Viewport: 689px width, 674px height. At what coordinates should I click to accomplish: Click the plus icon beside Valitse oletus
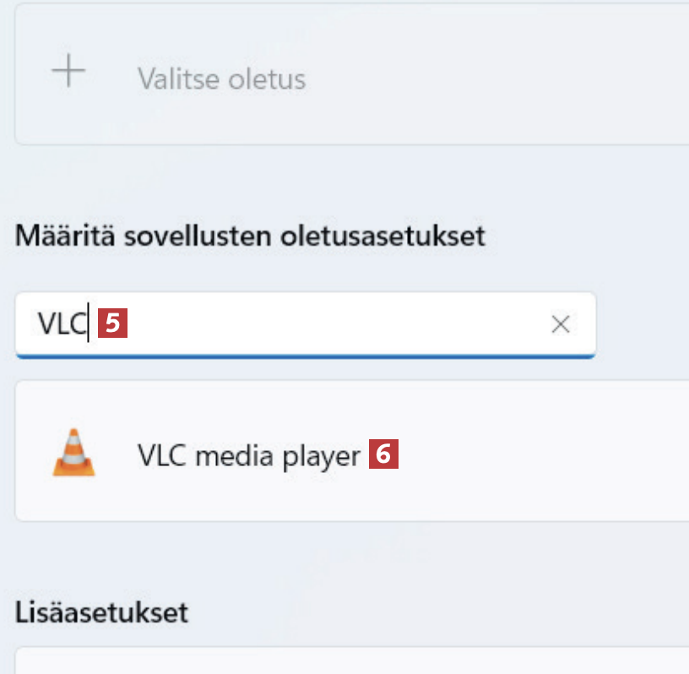(68, 73)
